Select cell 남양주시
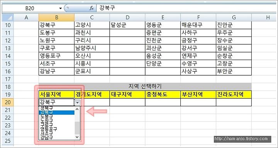This screenshot has width=278, height=148. 92,48
